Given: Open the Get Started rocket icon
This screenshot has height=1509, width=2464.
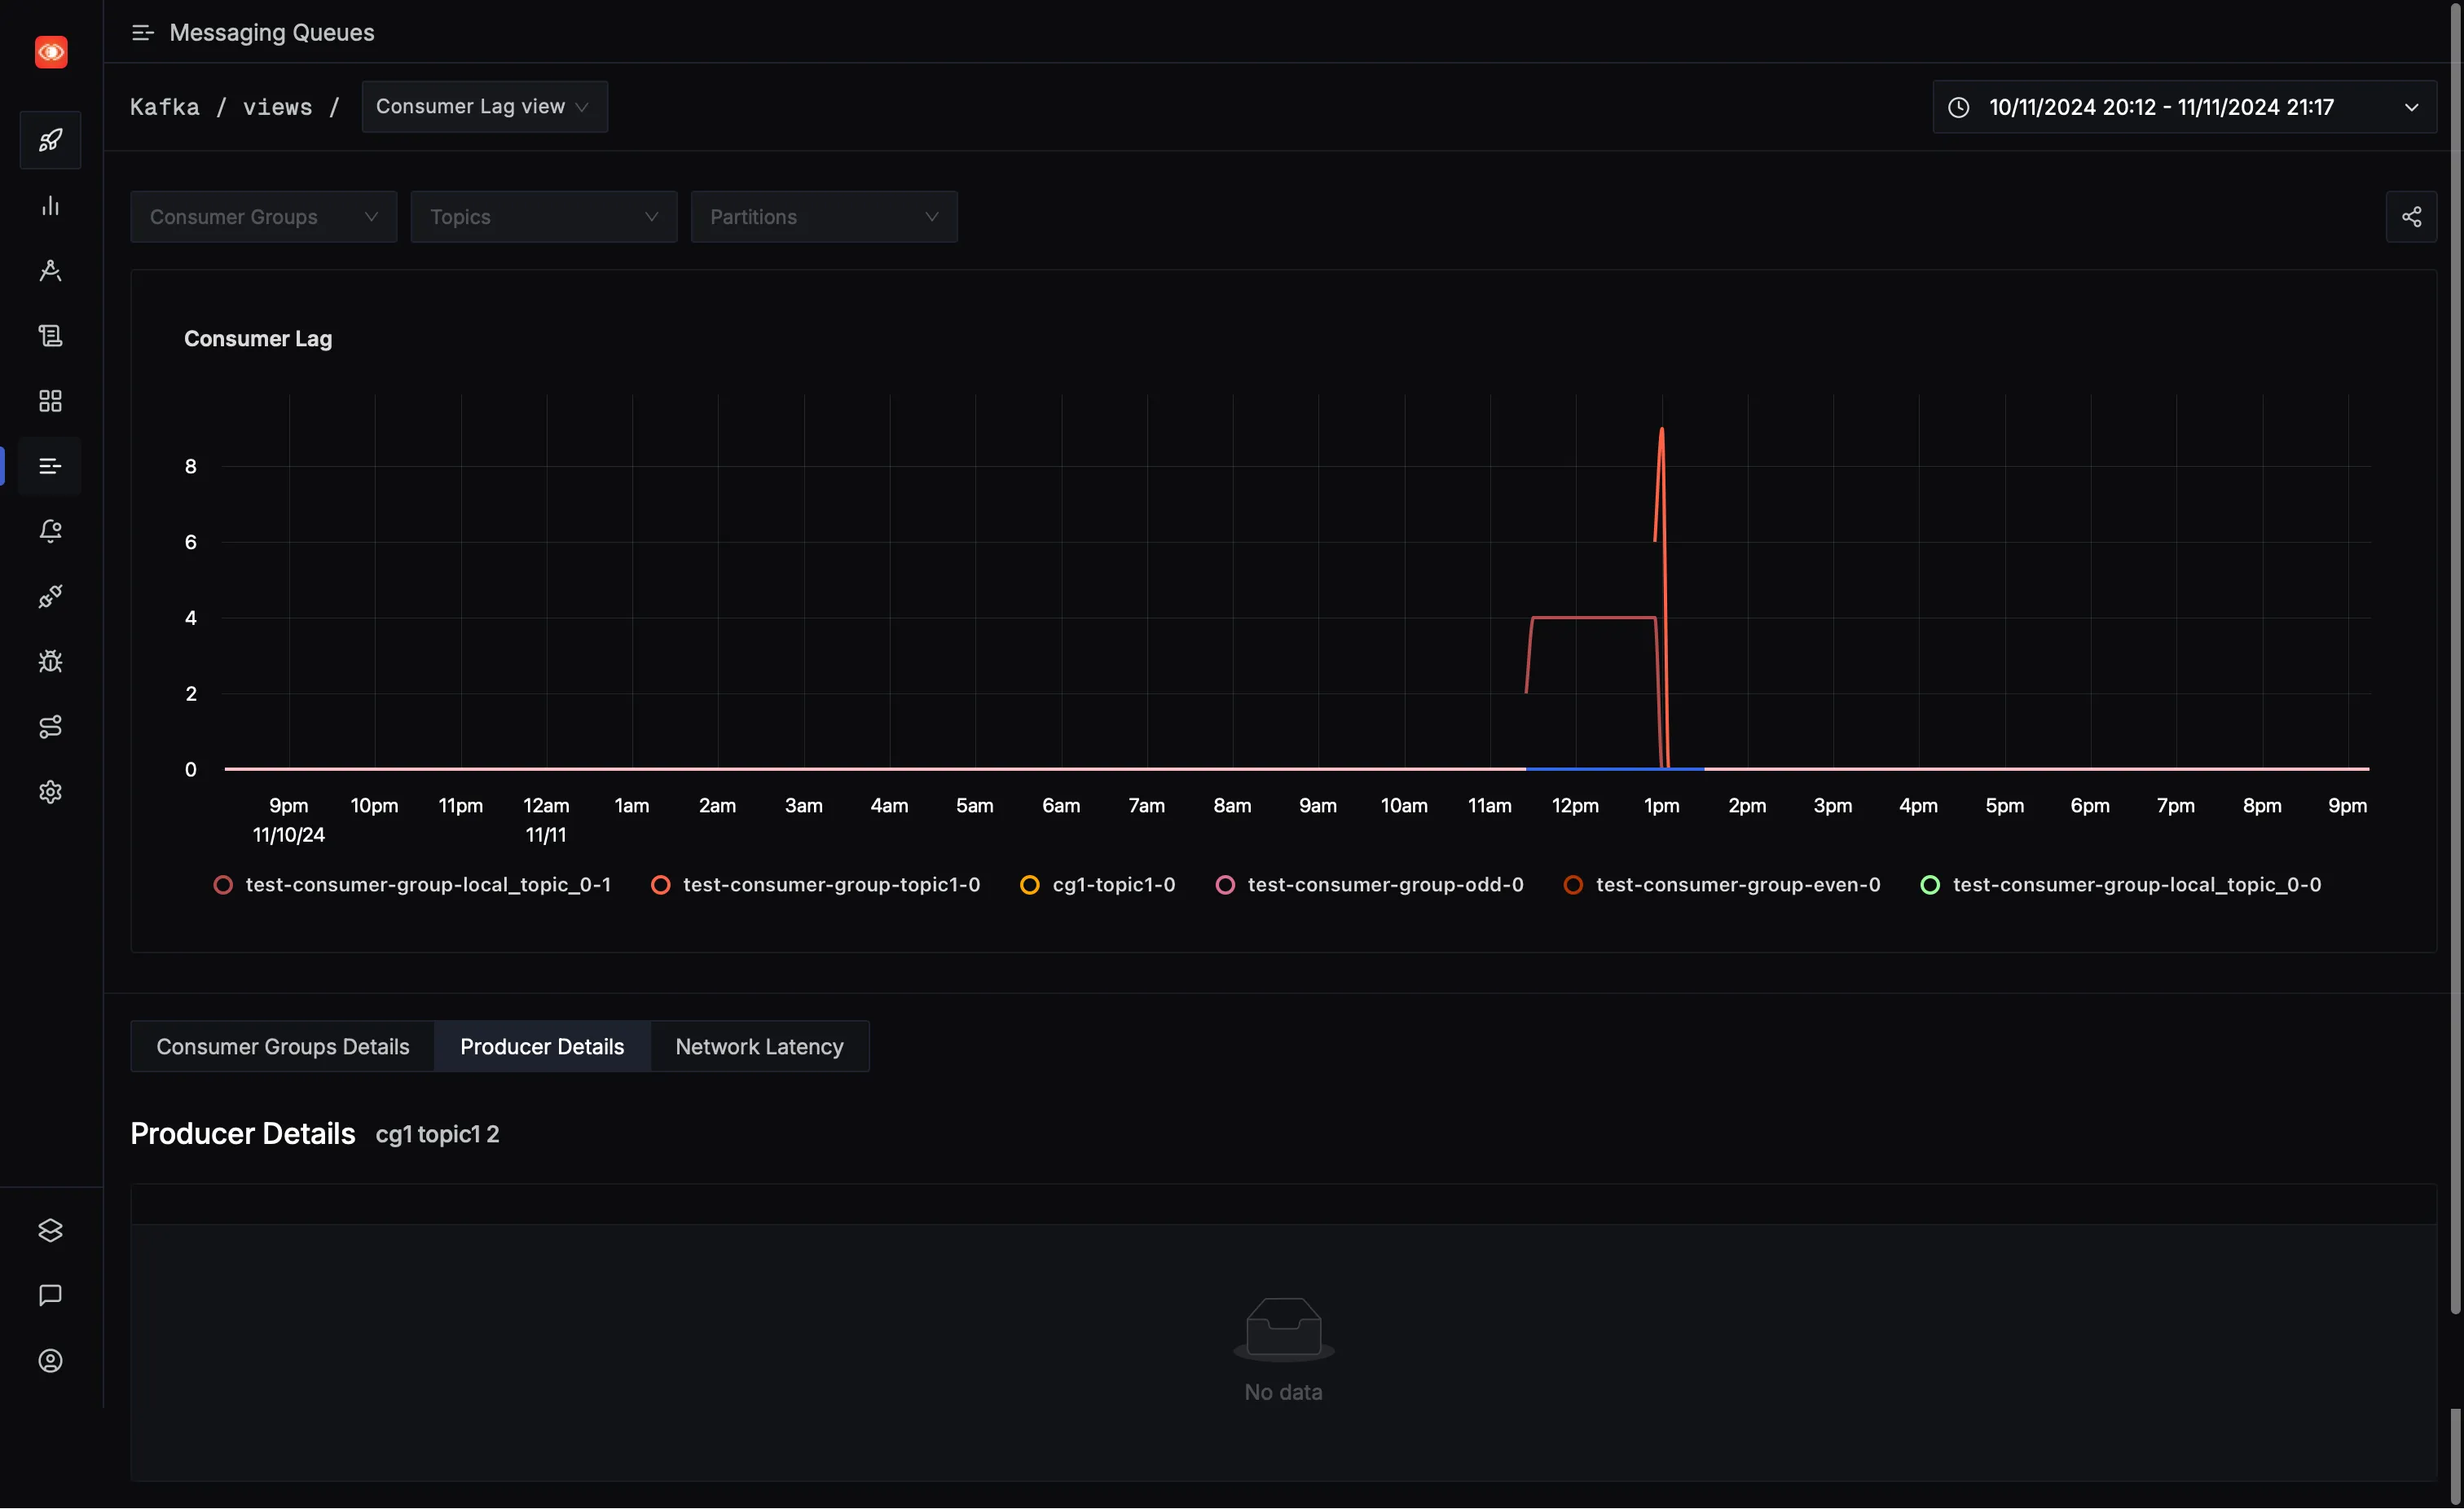Looking at the screenshot, I should coord(50,140).
